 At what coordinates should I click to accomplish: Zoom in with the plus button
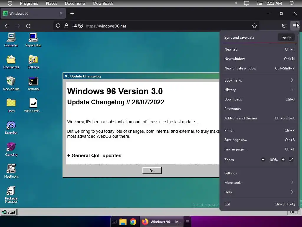point(283,160)
